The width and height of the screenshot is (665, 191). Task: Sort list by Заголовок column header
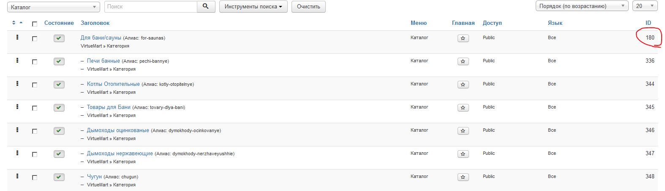pos(95,23)
